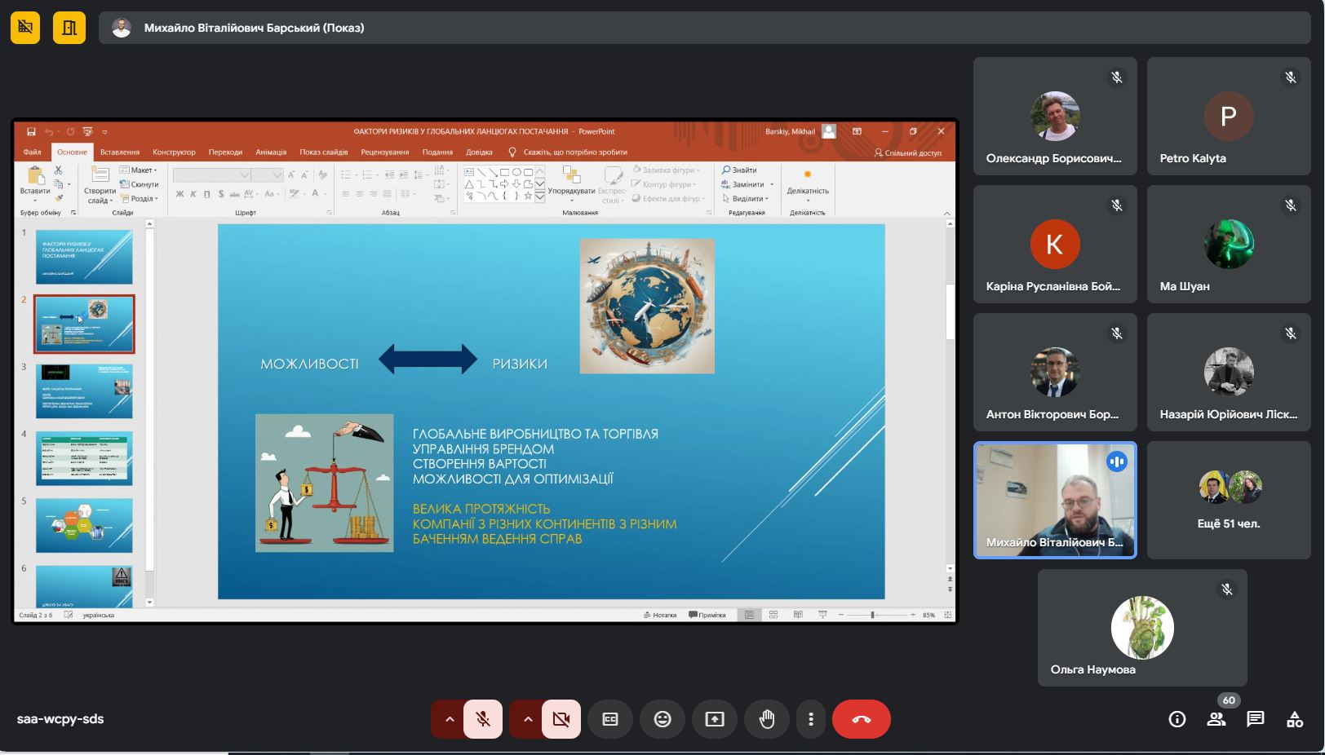Click Petro Kalyta participant tile

(1228, 116)
